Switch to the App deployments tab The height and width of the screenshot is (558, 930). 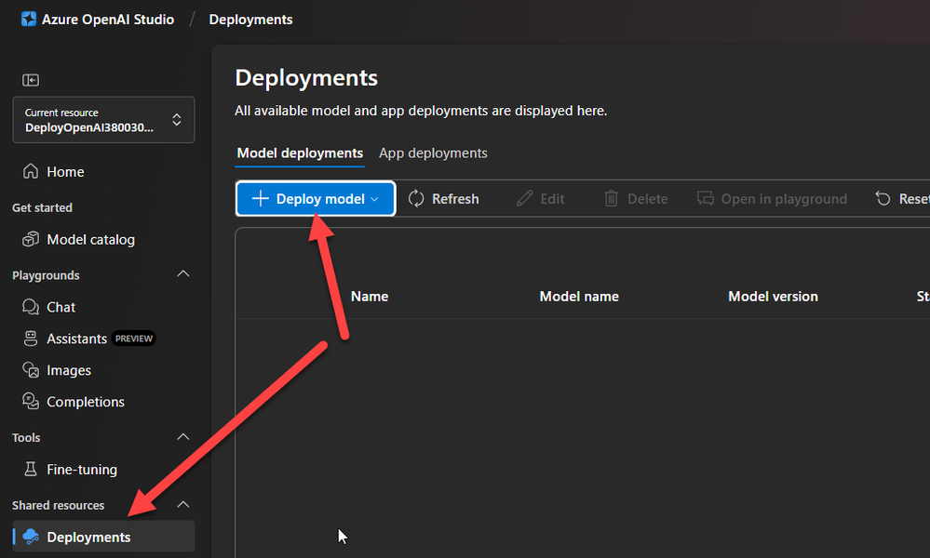(433, 153)
